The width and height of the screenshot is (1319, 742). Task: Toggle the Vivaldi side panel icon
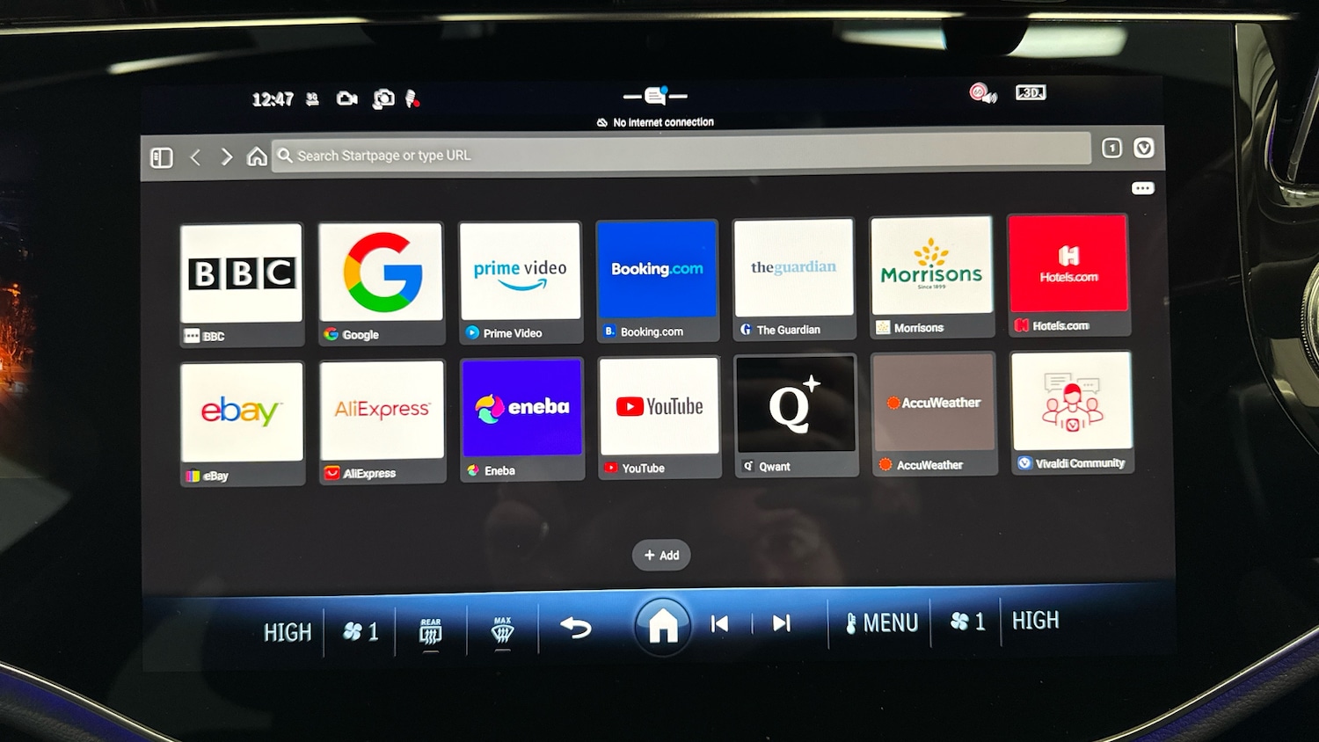click(x=162, y=157)
